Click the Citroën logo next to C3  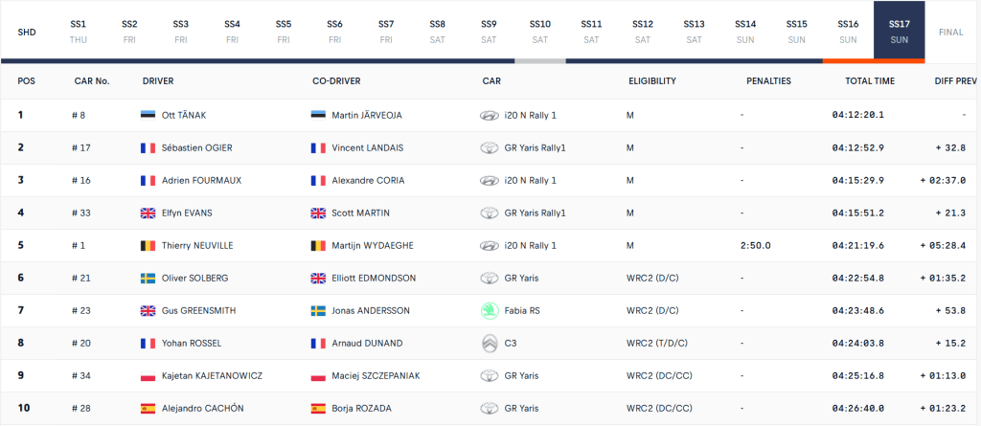click(489, 343)
